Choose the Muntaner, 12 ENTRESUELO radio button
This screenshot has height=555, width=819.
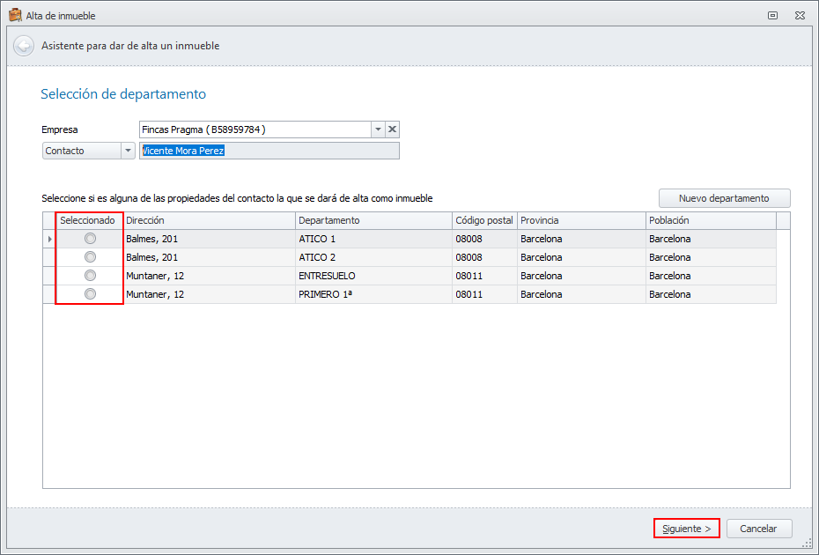click(x=90, y=276)
